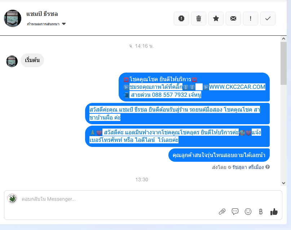The image size is (291, 230).
Task: Open sender รัชสุดา ศรีเมือง profile link
Action: click(248, 167)
